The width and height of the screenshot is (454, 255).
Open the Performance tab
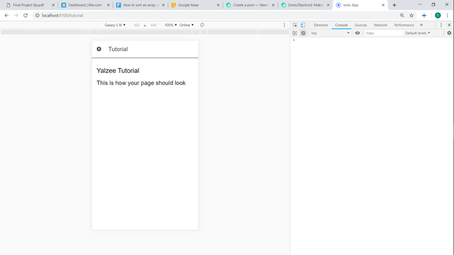(x=404, y=25)
